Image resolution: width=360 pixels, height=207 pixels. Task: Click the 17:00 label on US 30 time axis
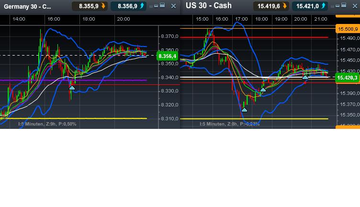(x=242, y=19)
